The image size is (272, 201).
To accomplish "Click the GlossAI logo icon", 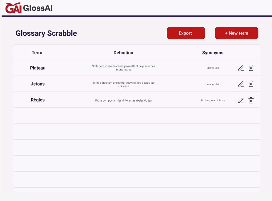I will coord(14,8).
